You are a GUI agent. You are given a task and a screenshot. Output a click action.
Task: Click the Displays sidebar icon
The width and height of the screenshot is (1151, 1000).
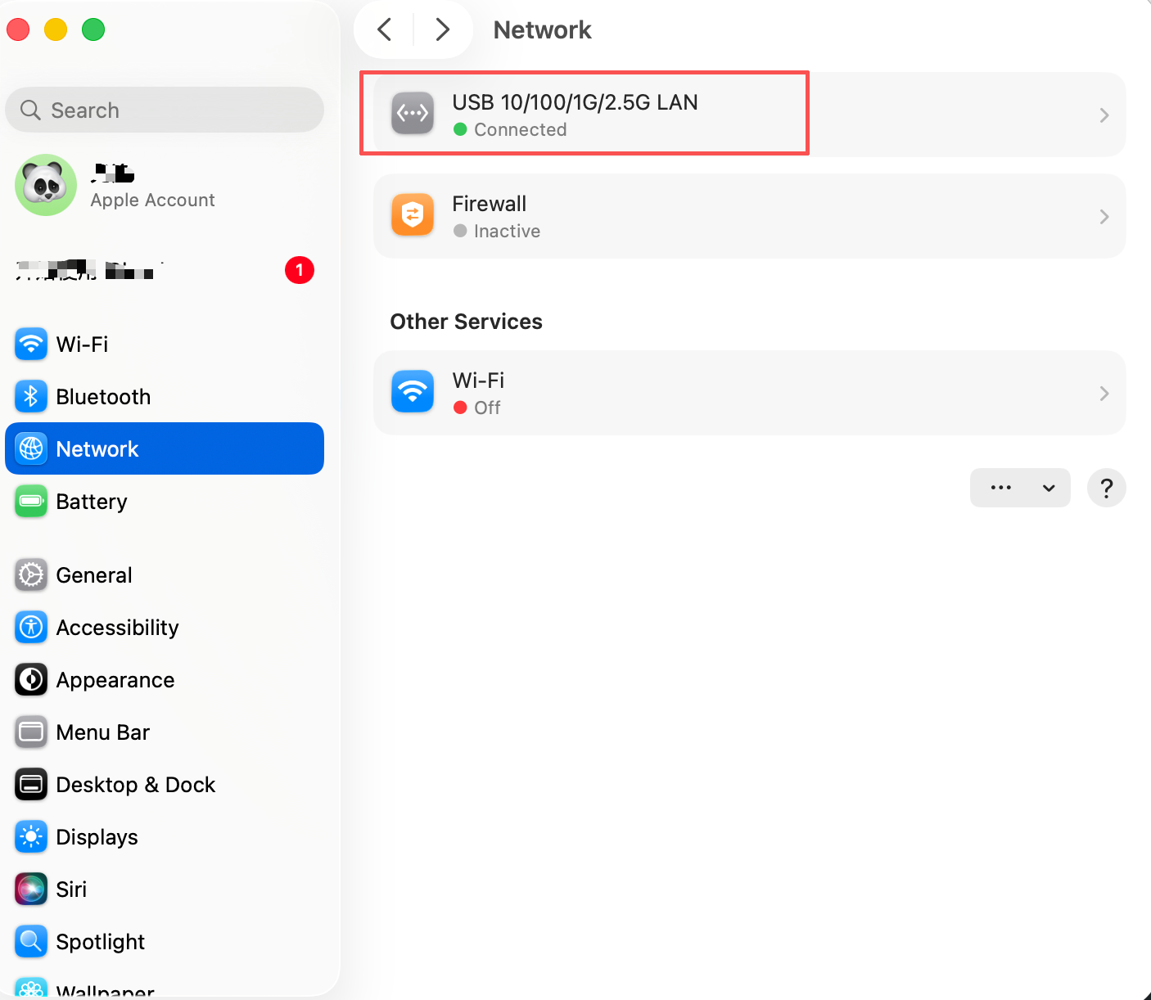pos(31,837)
